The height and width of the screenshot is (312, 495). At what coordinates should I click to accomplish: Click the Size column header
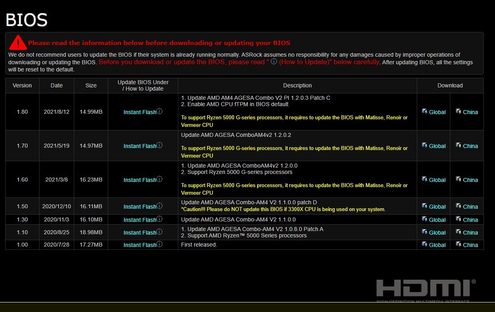(x=91, y=85)
